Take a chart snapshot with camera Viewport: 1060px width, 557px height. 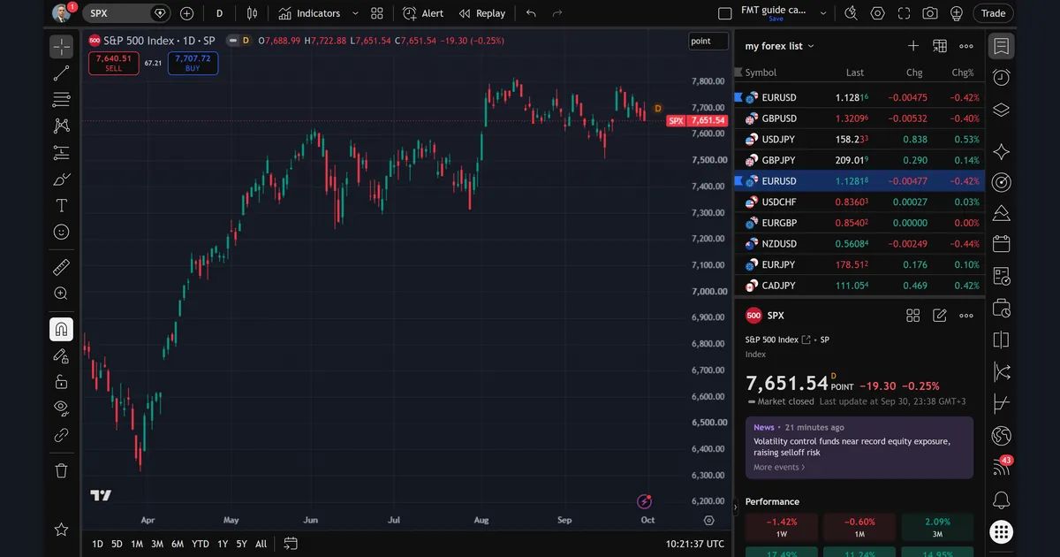point(930,13)
